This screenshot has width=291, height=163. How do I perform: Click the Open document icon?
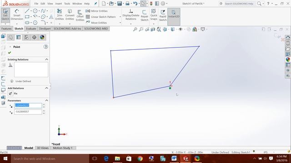(111, 4)
